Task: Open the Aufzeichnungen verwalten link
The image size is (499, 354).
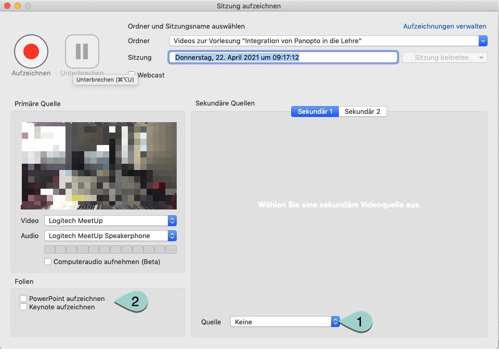Action: (x=444, y=26)
